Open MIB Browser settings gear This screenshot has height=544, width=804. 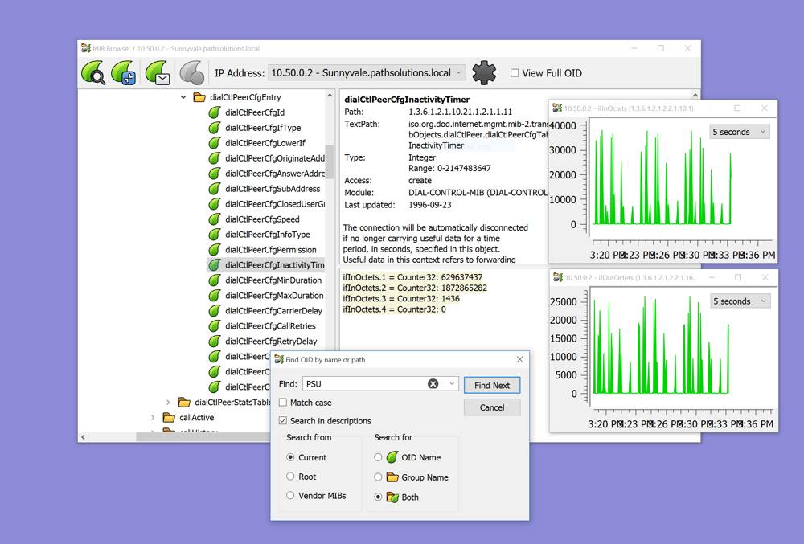[x=483, y=72]
